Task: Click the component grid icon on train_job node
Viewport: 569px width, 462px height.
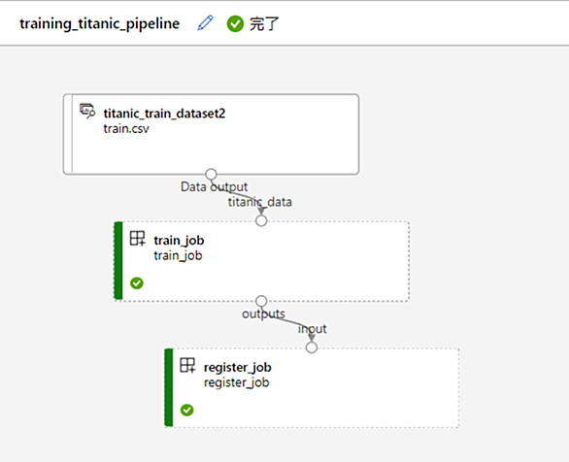Action: (138, 239)
